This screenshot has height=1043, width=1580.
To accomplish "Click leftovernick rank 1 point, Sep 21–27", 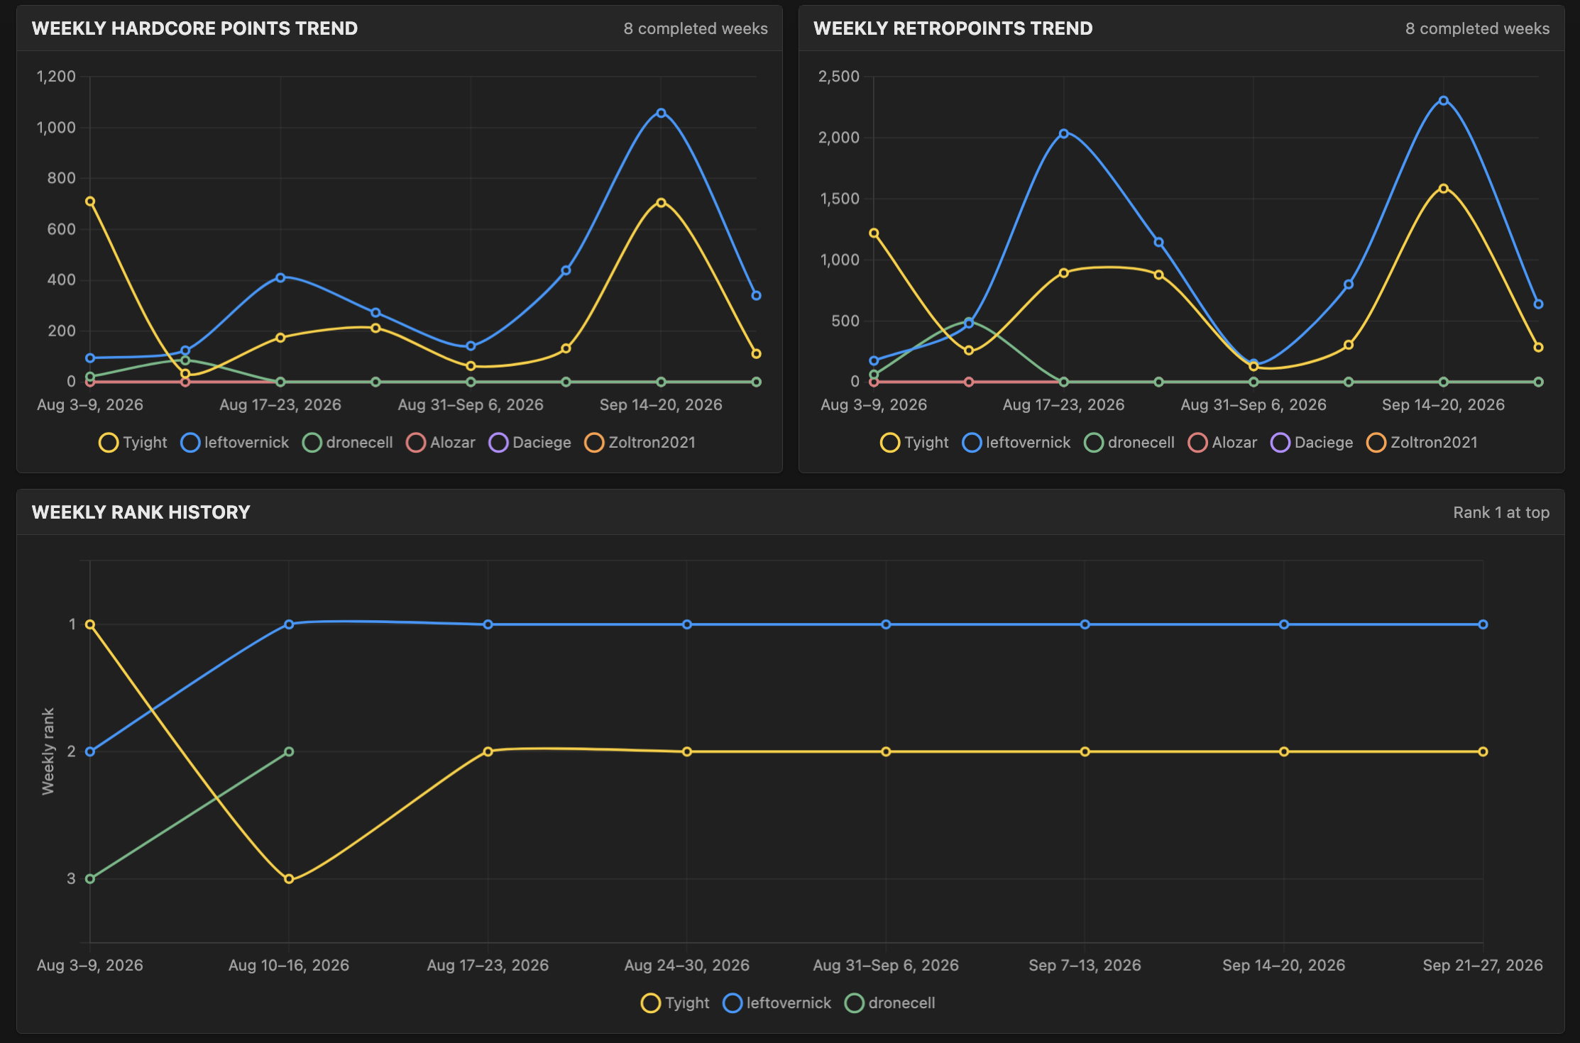I will (1483, 624).
